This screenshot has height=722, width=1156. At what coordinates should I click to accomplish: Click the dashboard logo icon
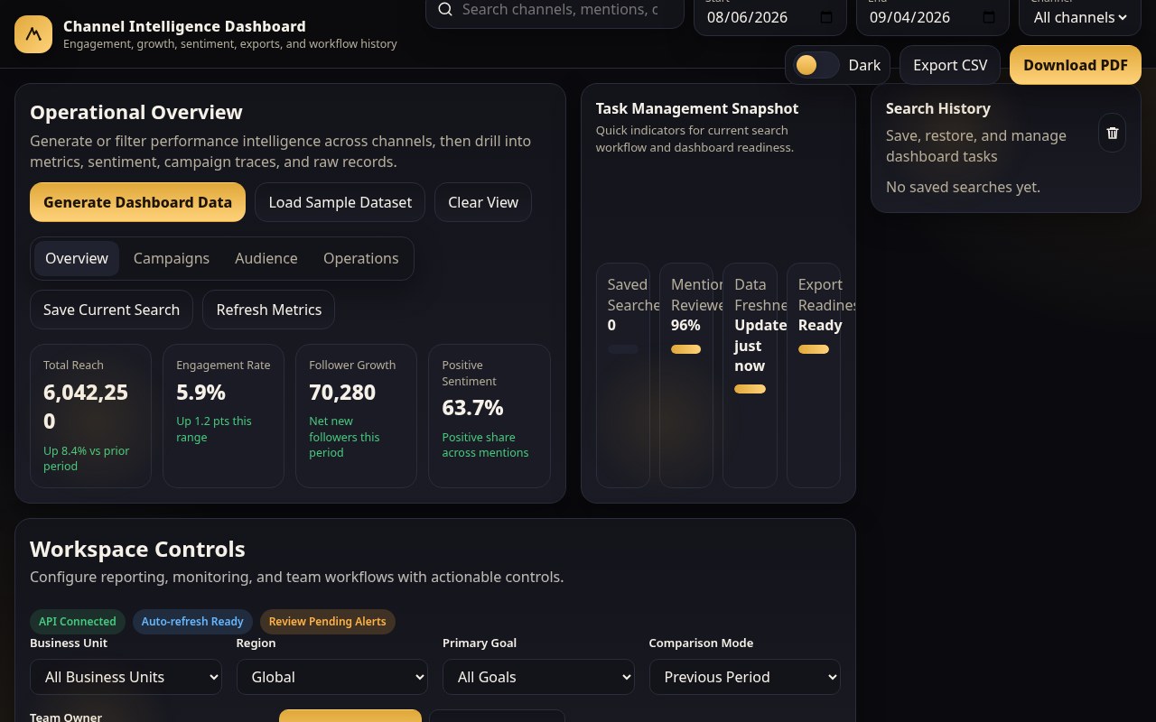pyautogui.click(x=33, y=34)
